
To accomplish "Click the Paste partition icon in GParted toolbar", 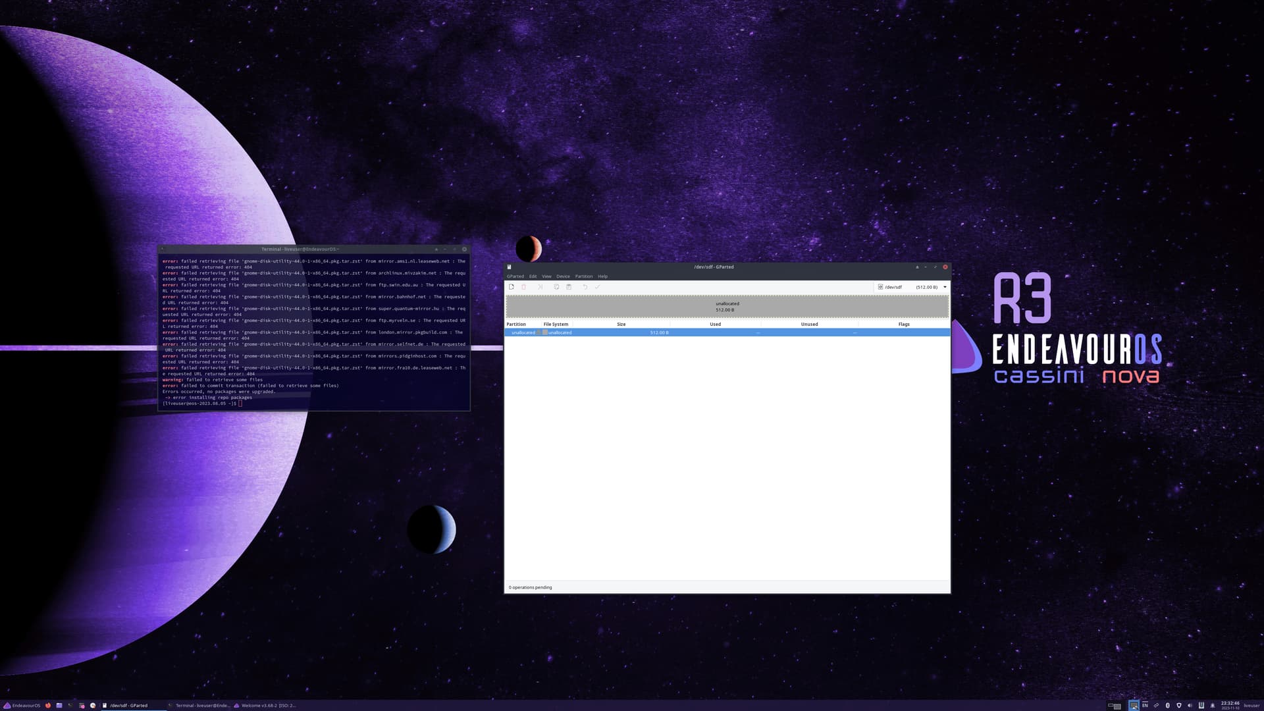I will pos(569,287).
